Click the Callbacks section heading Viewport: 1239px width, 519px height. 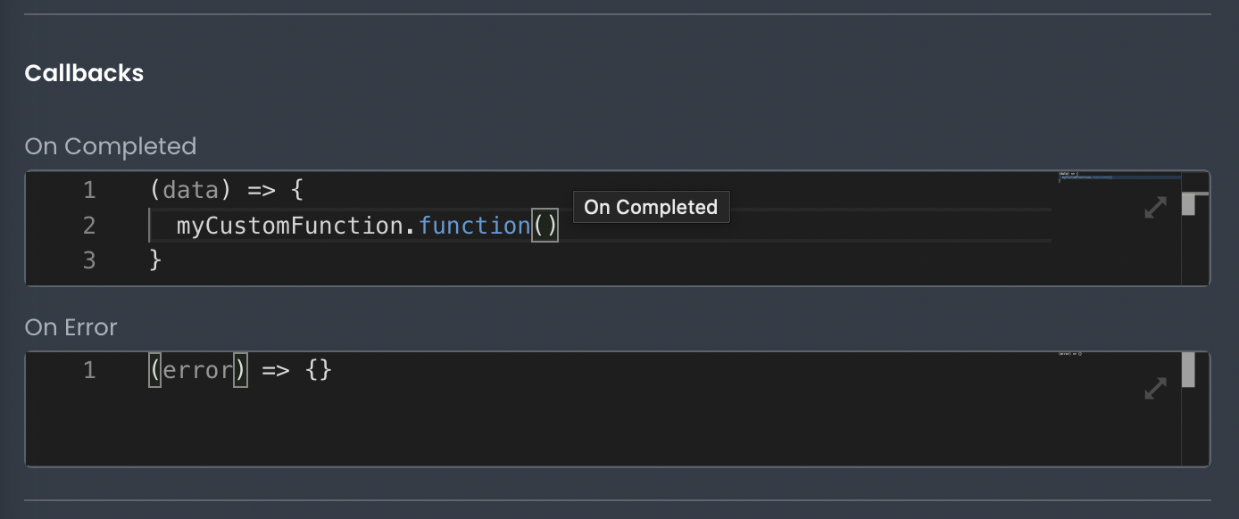pyautogui.click(x=84, y=73)
